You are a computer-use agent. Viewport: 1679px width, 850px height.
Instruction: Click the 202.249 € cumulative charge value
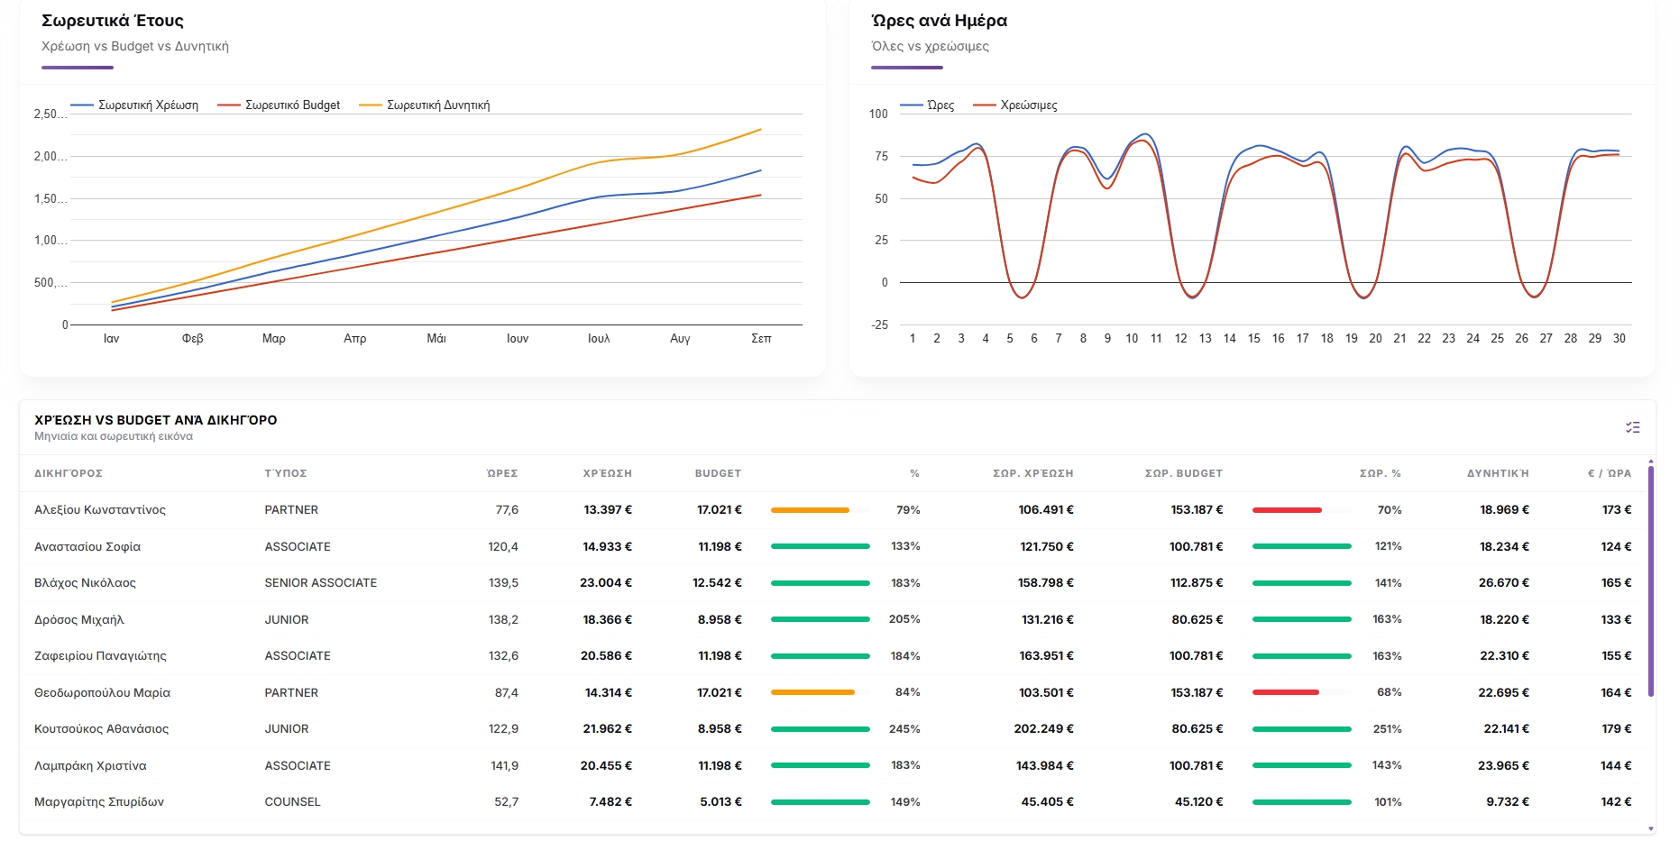coord(1043,729)
